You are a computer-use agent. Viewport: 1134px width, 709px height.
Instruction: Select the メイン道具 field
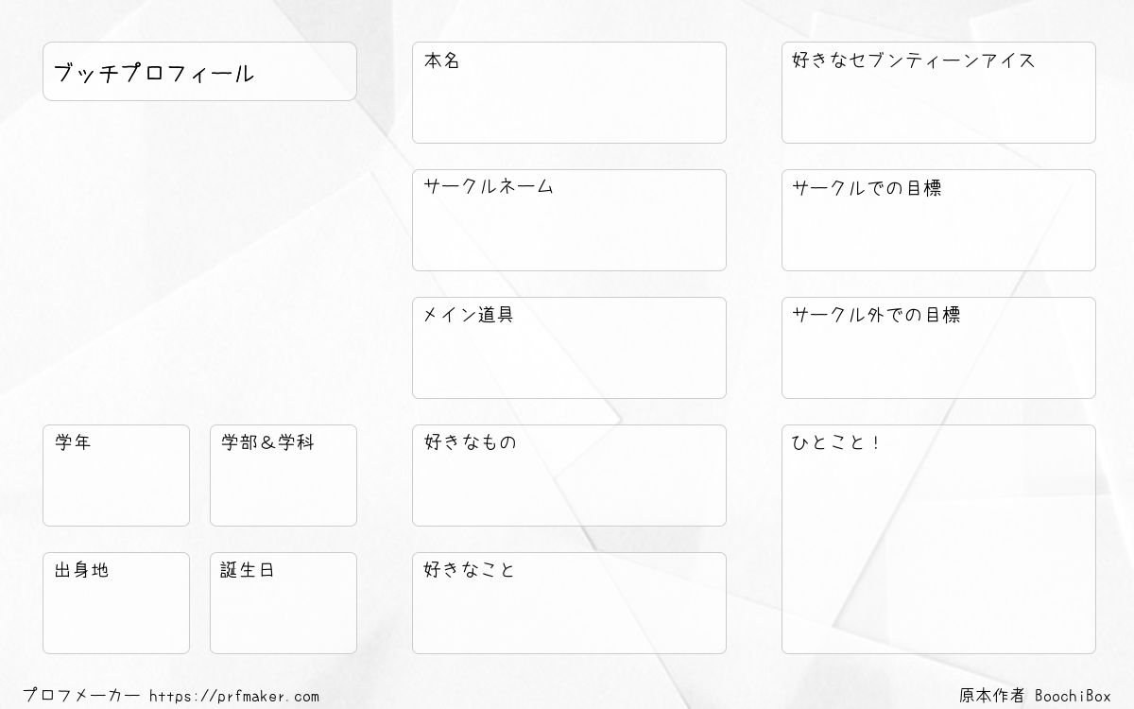coord(569,348)
